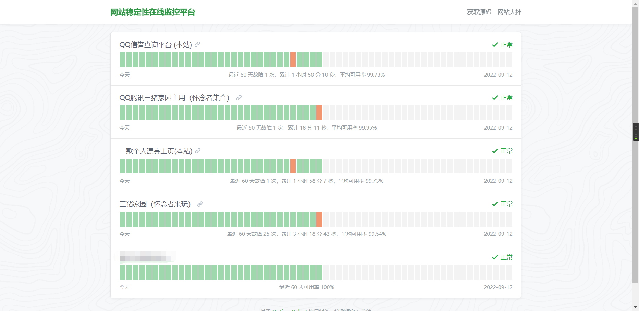
Task: Click the 网站稳定性在线监控平台 site title
Action: [152, 12]
